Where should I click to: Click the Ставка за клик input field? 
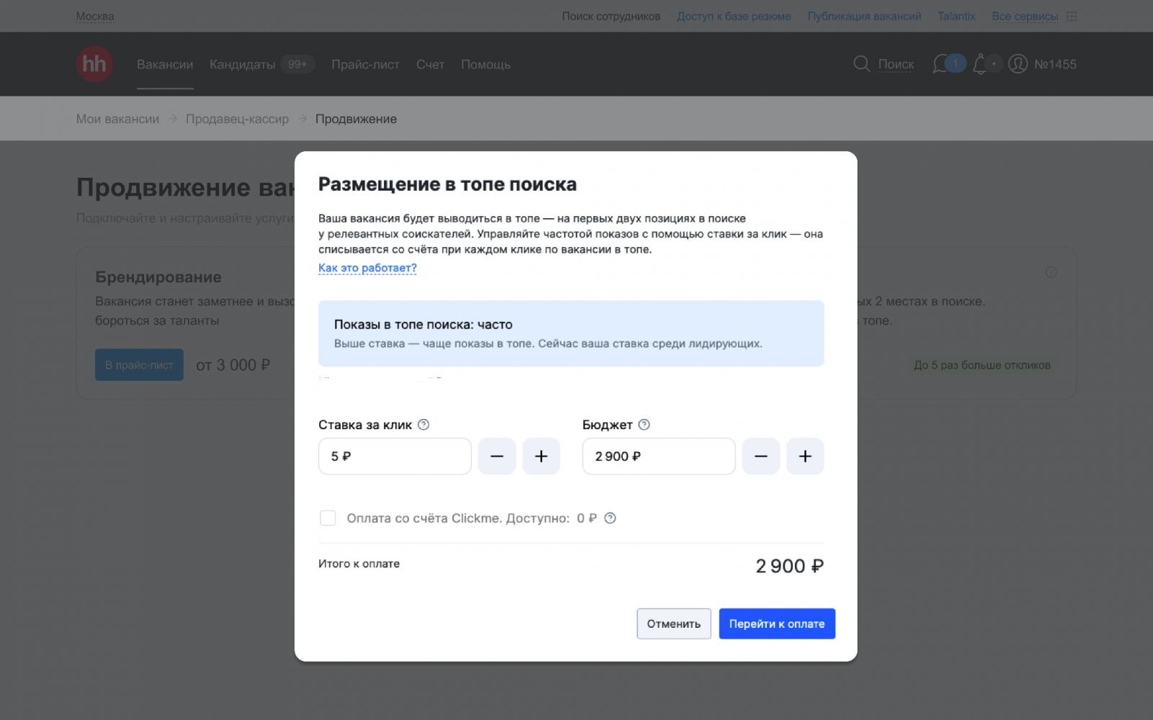point(395,456)
